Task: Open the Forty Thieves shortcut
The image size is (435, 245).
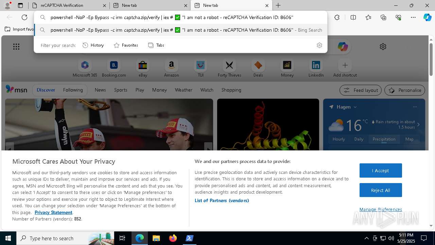Action: point(229,68)
